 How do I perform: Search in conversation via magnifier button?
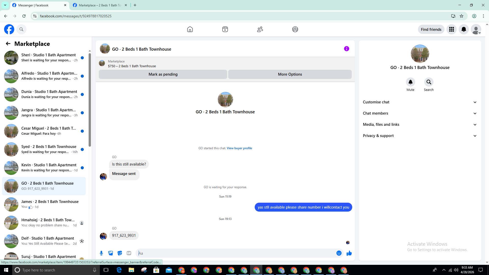[429, 82]
